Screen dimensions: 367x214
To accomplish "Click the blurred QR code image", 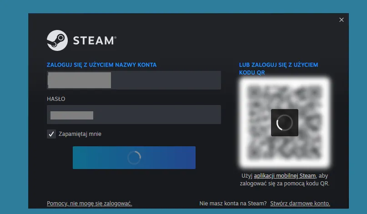I will (x=285, y=123).
